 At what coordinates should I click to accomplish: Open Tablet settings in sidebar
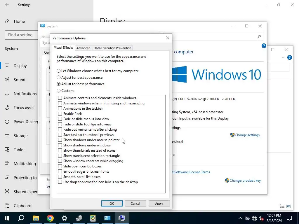click(19, 150)
